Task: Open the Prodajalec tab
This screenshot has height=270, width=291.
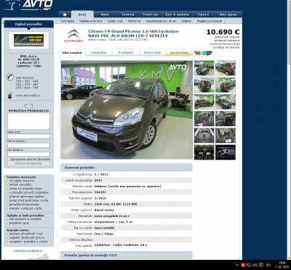Action: pyautogui.click(x=126, y=52)
